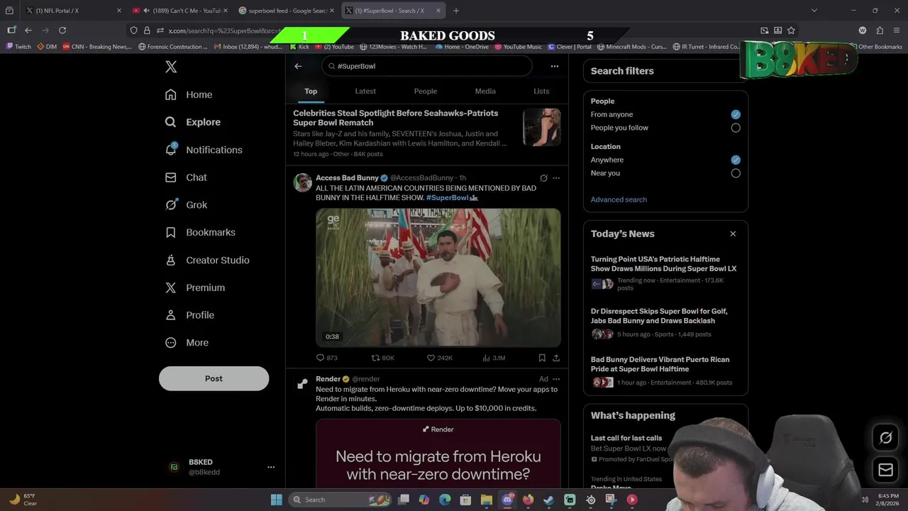The image size is (908, 511).
Task: Open Creator Studio
Action: 207,260
